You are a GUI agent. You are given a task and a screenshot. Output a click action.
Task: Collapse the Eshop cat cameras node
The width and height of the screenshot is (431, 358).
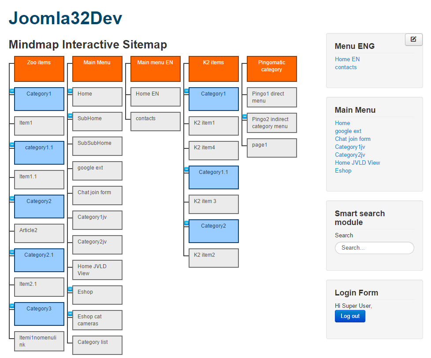(70, 314)
